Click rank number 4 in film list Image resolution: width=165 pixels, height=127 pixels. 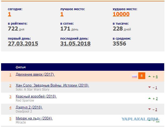[x=10, y=108]
